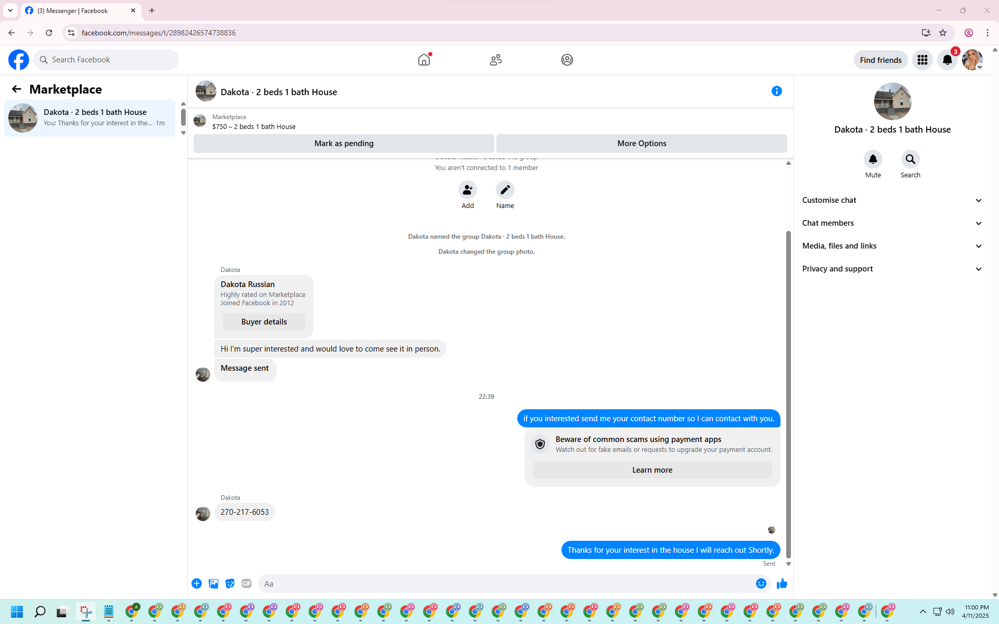Open the Groups icon in top navigation
Viewport: 999px width, 624px height.
(567, 60)
